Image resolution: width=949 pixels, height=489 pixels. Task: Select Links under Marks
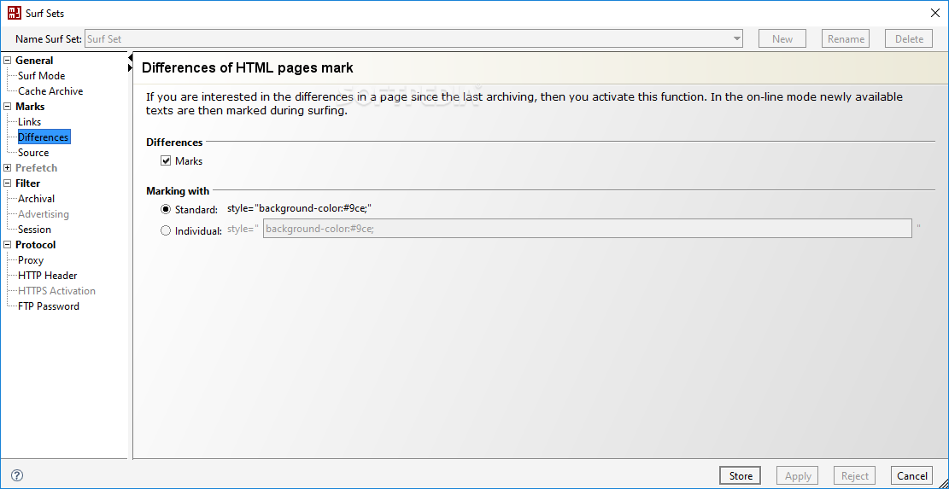pyautogui.click(x=30, y=122)
